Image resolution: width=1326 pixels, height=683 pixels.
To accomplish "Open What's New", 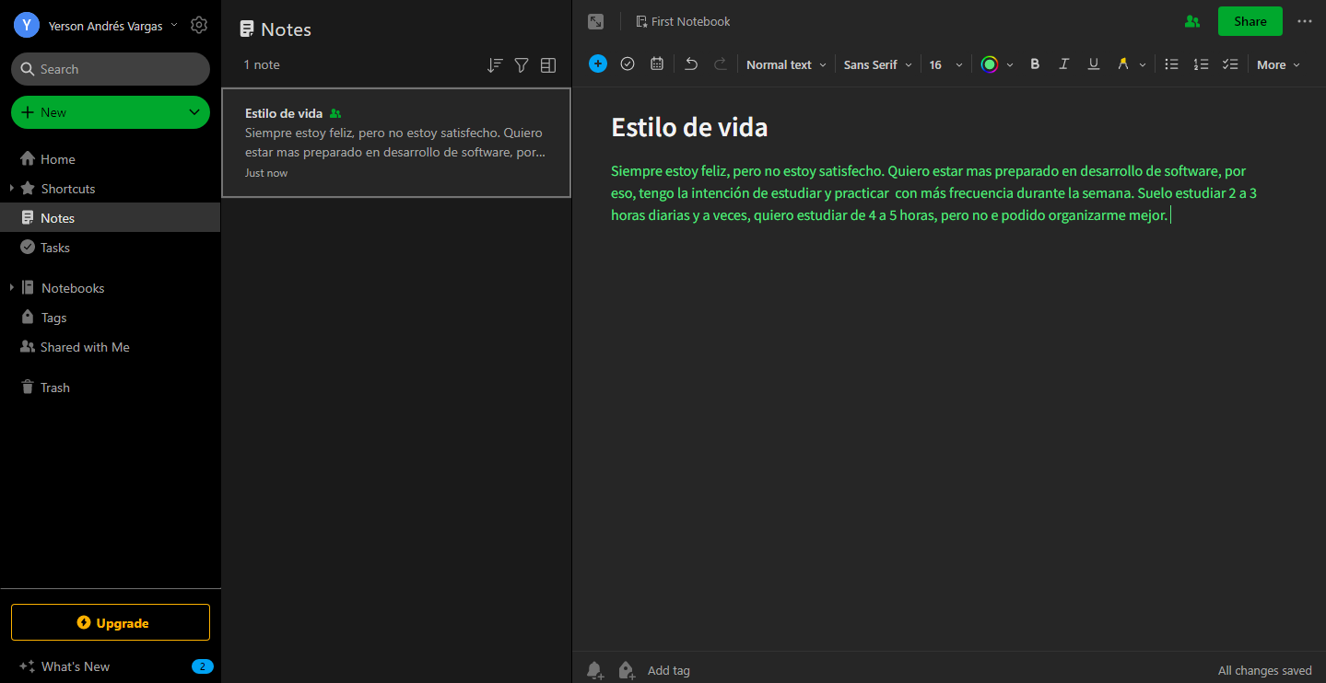I will tap(76, 666).
